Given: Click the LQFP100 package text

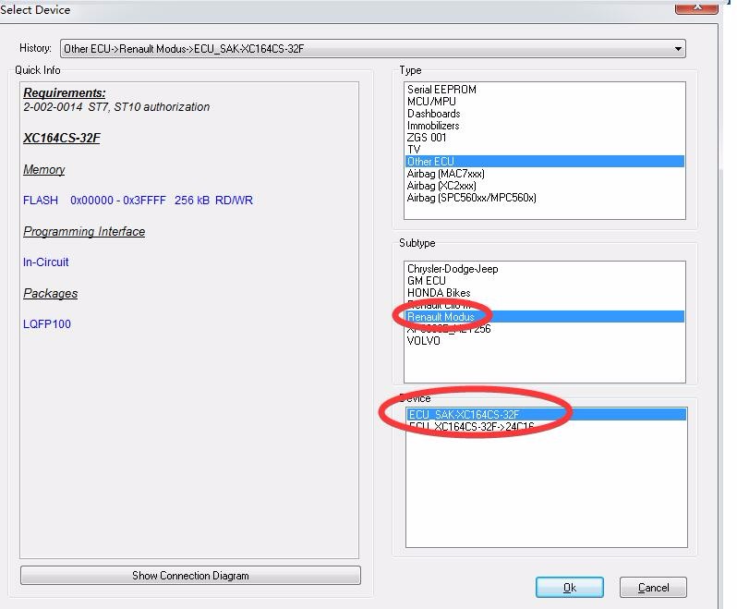Looking at the screenshot, I should pos(47,324).
